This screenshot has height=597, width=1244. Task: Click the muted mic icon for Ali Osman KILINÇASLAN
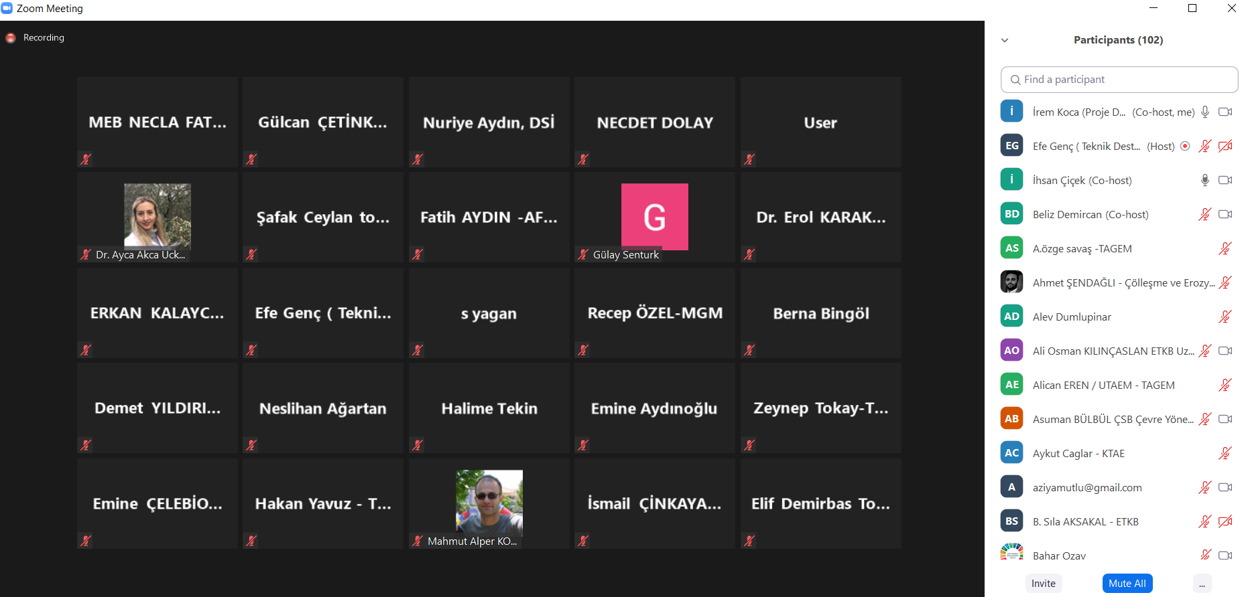pyautogui.click(x=1205, y=351)
